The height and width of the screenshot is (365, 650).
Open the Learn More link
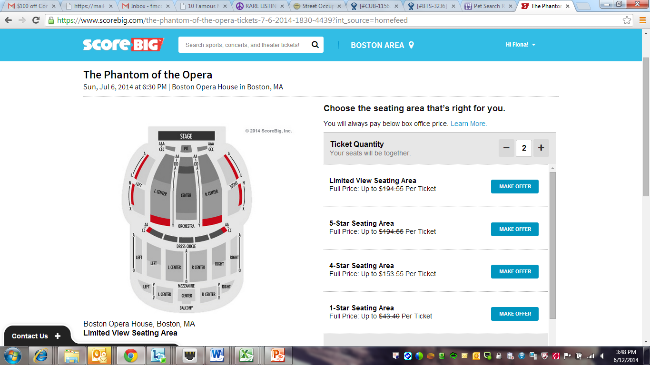click(x=469, y=124)
